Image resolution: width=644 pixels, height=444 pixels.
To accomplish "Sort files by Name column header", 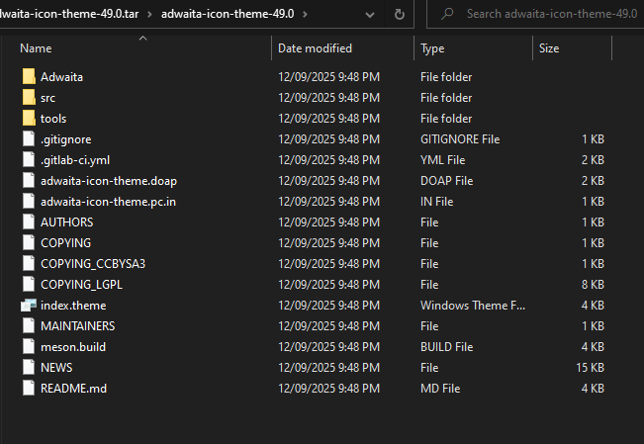I will tap(36, 47).
